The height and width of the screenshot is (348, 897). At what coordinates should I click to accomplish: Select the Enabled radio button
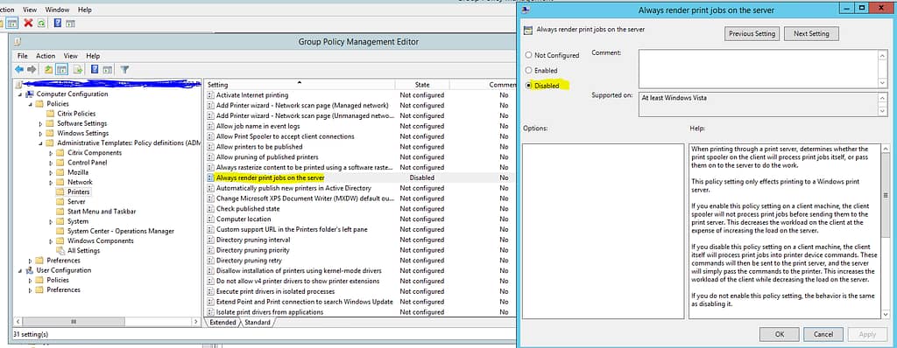pyautogui.click(x=528, y=70)
